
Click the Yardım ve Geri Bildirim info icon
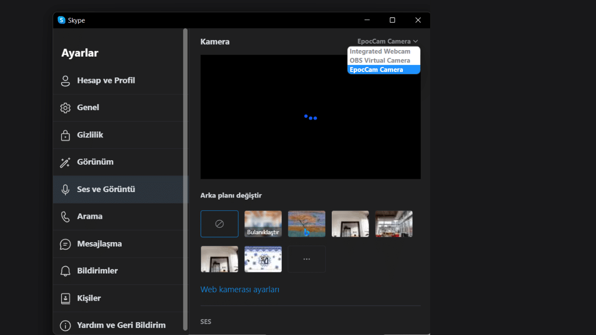(65, 326)
